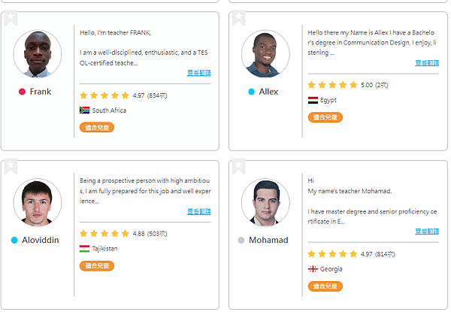
Task: Click the orange tag on Allex's card
Action: tap(325, 117)
